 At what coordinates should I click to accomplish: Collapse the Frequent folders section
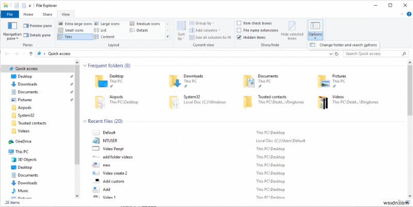(85, 66)
